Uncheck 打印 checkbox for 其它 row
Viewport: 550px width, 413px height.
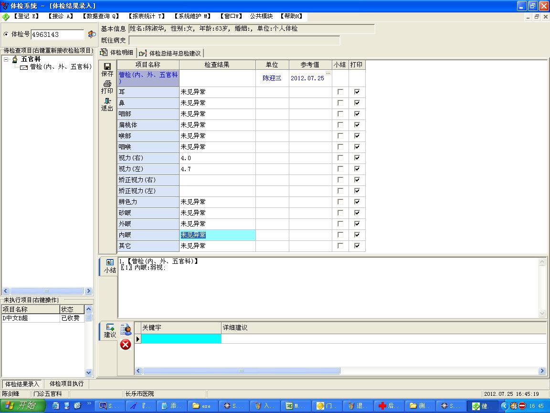(357, 246)
